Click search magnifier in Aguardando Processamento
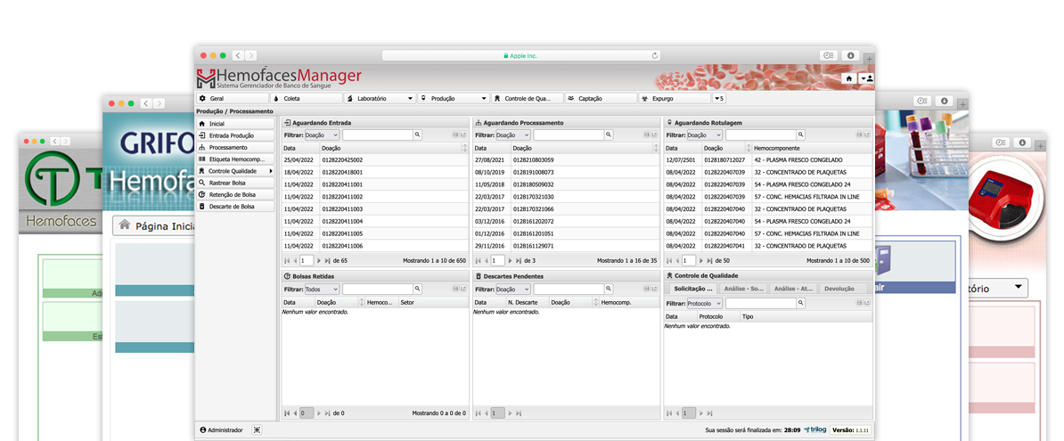 pos(610,135)
